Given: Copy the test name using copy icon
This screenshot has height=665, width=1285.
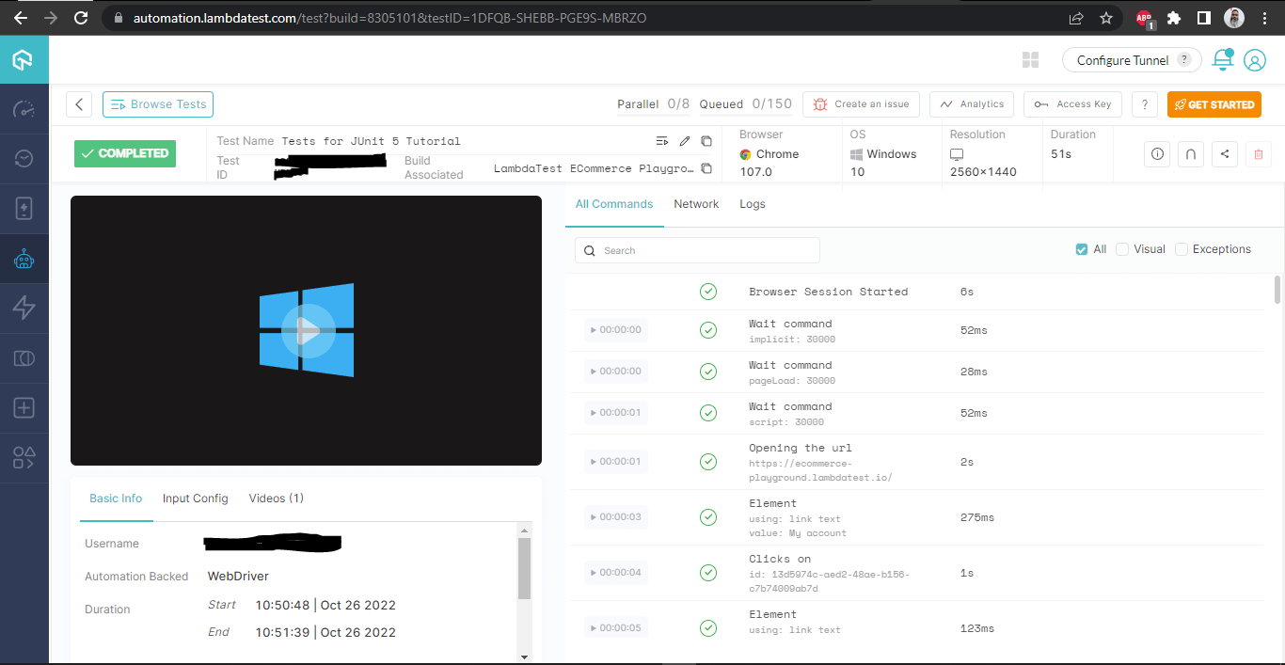Looking at the screenshot, I should click(706, 141).
